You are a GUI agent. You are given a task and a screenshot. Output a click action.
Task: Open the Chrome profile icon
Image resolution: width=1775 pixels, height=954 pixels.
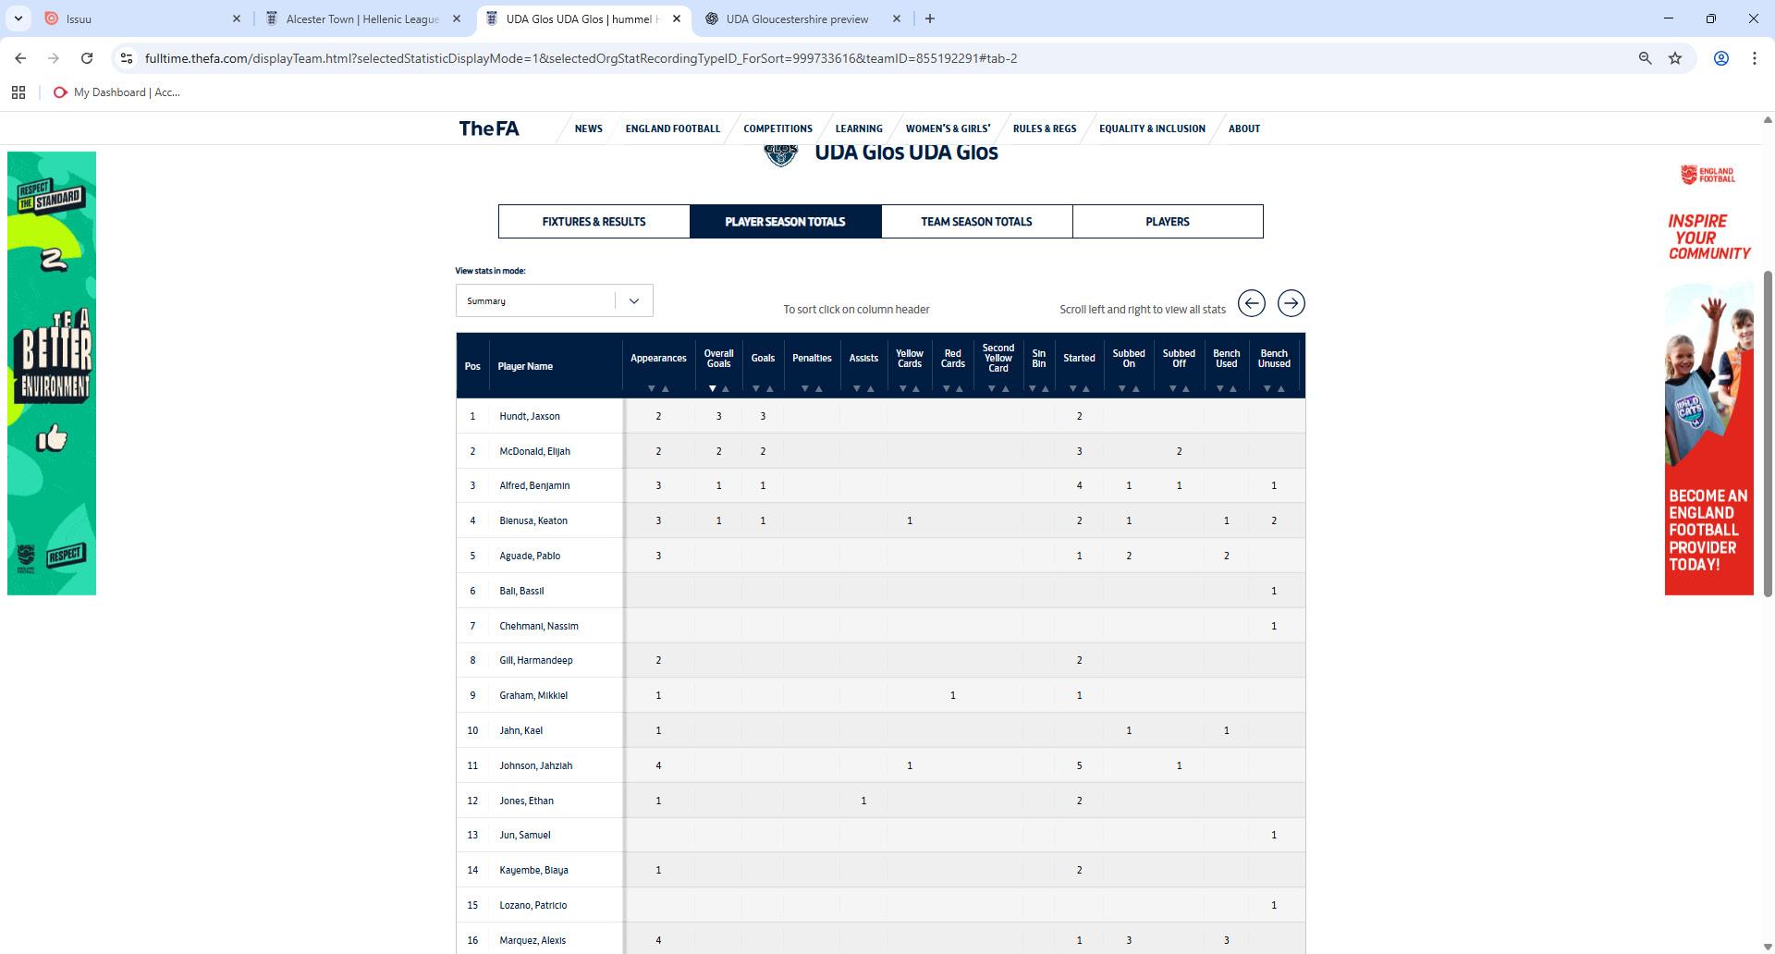click(x=1721, y=58)
